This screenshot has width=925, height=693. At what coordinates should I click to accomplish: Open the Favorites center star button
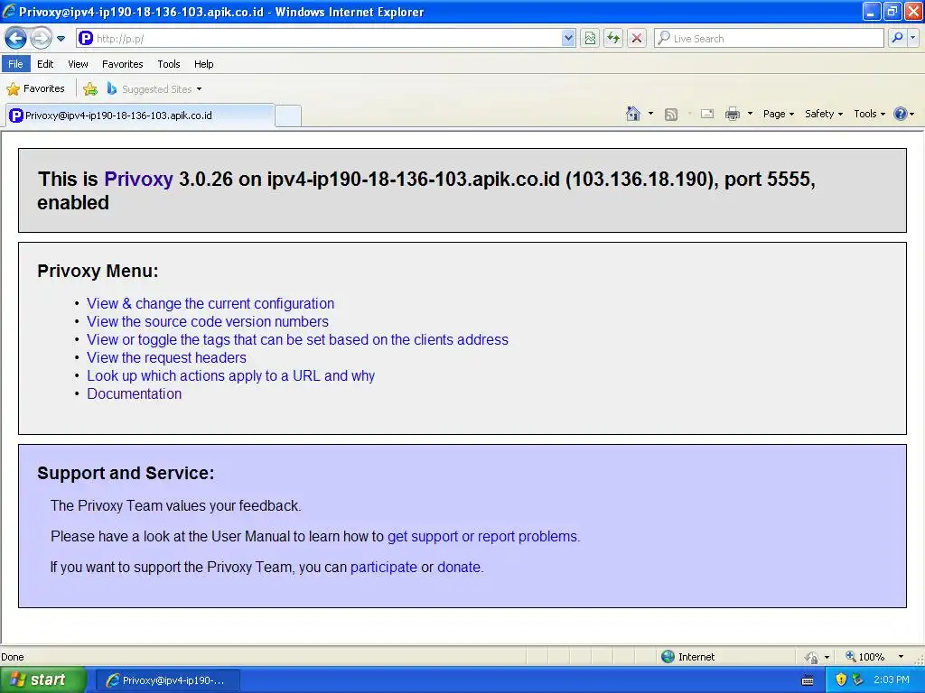pyautogui.click(x=35, y=88)
